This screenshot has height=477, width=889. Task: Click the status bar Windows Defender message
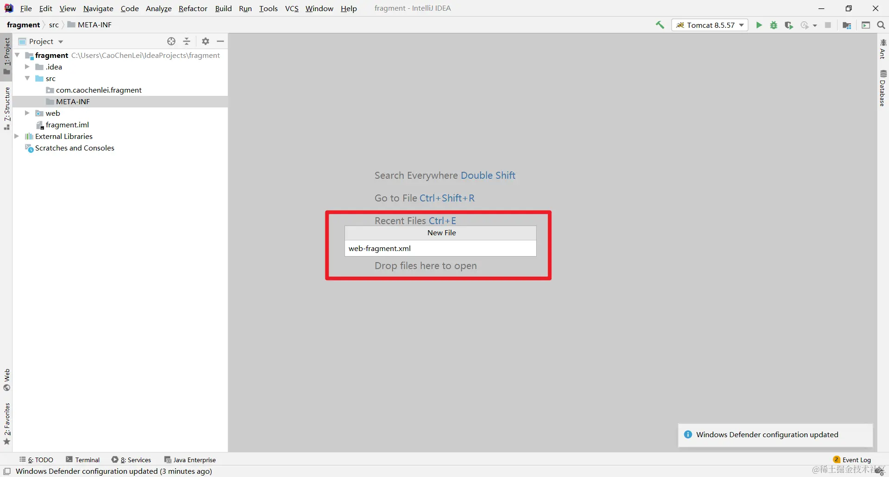114,471
